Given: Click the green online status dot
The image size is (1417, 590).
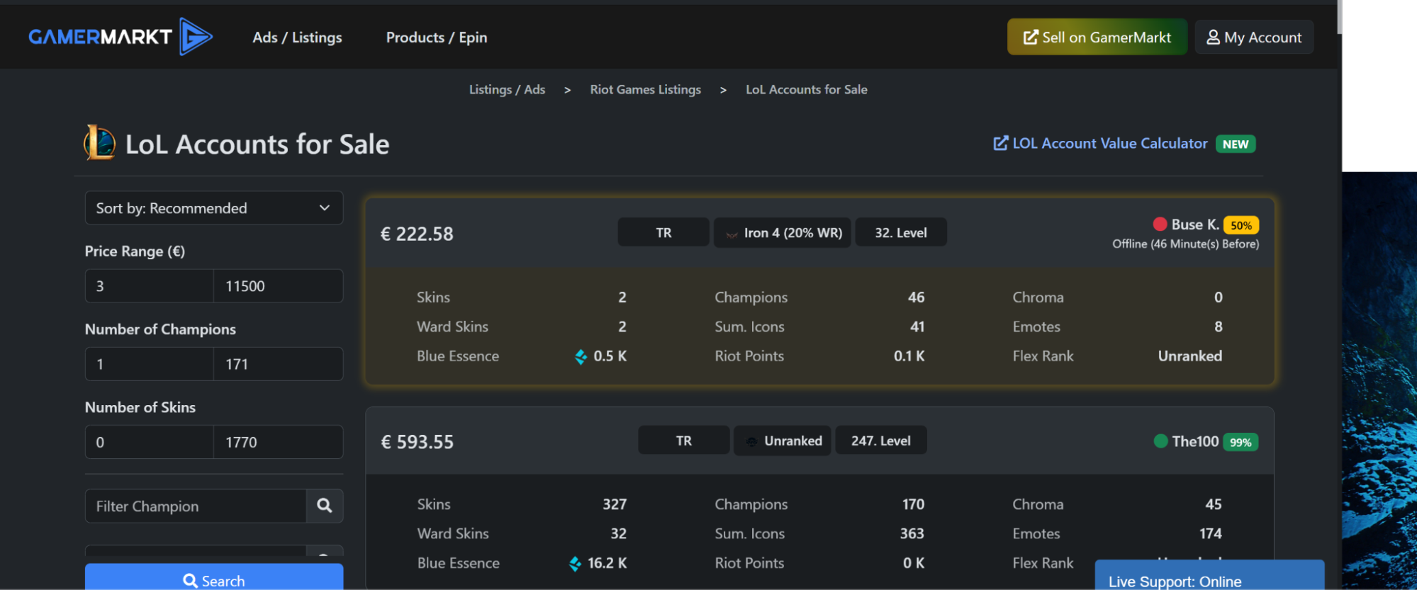Looking at the screenshot, I should pos(1161,441).
